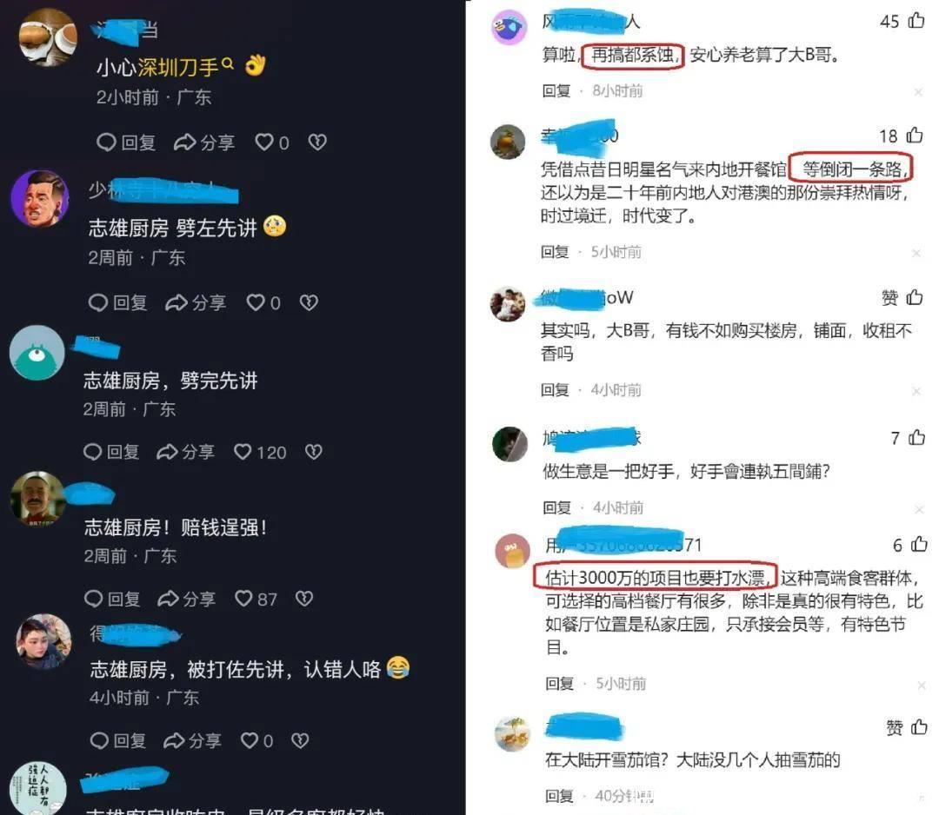Click thumbs-up with 6 likes on 3000万 comment

click(919, 545)
